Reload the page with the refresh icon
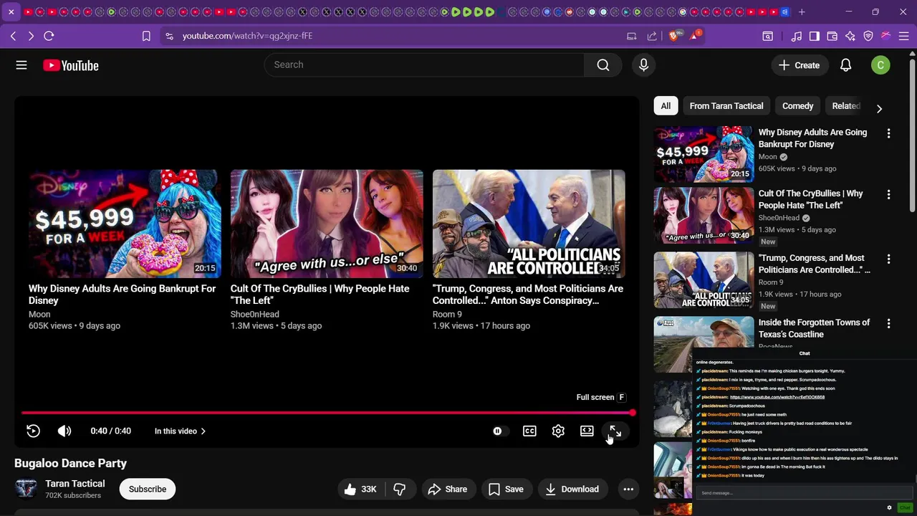 (x=49, y=36)
